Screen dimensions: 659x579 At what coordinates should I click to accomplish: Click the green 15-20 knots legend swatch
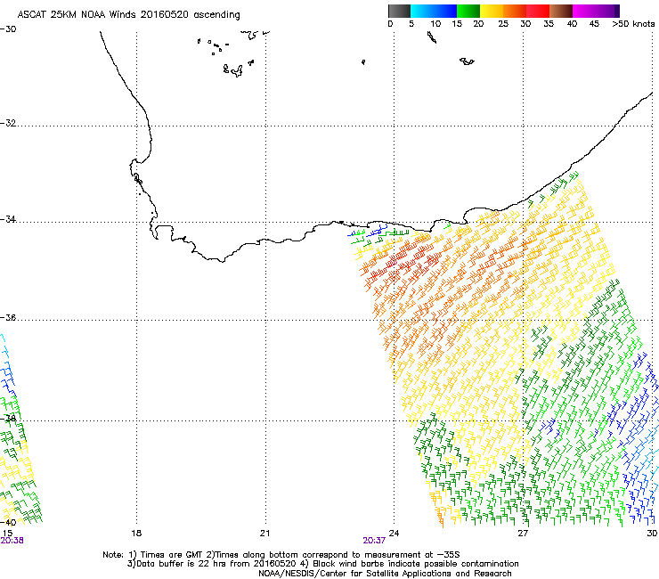(468, 11)
